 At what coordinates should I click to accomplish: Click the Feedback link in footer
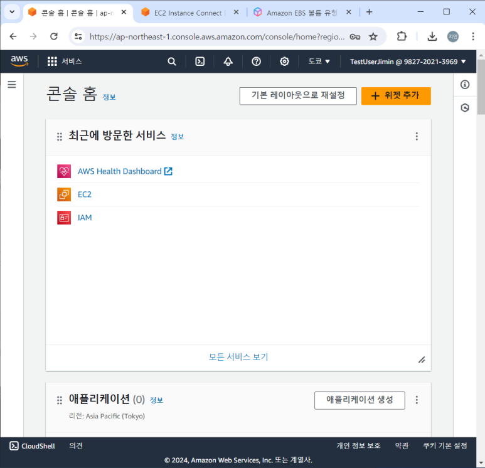tap(76, 445)
